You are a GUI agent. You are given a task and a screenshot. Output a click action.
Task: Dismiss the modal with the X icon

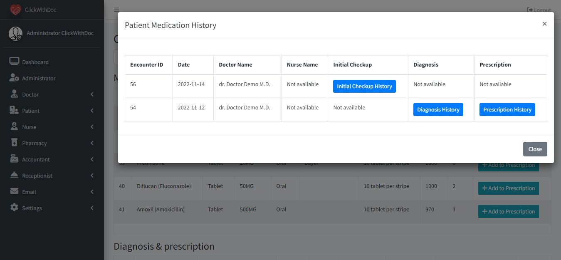point(544,24)
